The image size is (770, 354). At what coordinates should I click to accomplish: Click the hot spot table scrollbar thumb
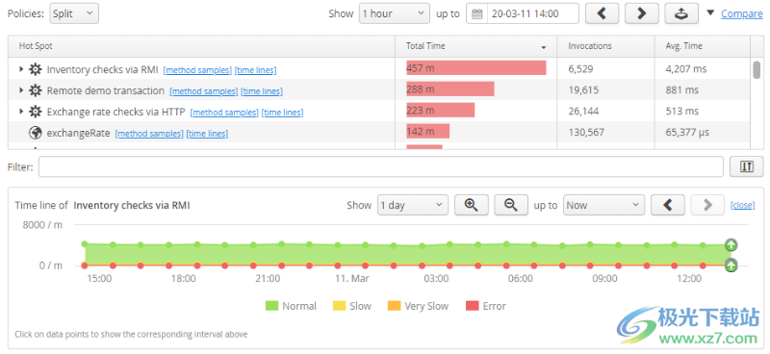[x=757, y=69]
